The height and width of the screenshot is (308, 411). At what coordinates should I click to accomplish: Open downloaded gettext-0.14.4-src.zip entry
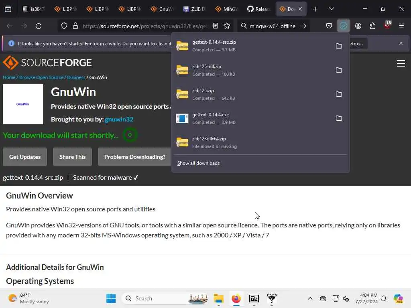[252, 46]
